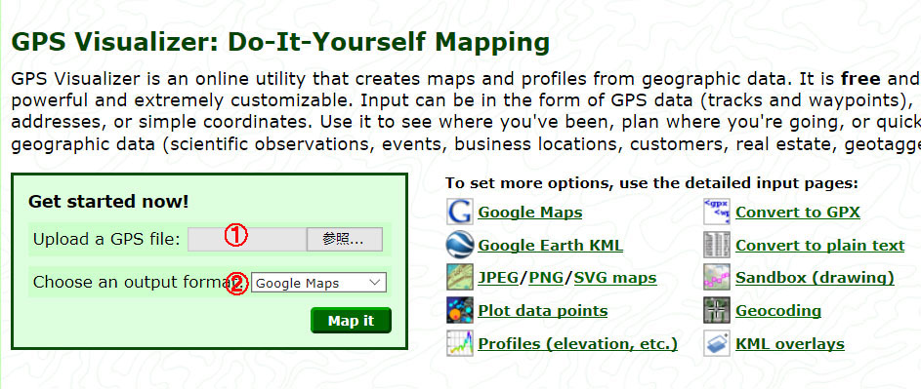Open the Google Earth KML link

pyautogui.click(x=551, y=246)
